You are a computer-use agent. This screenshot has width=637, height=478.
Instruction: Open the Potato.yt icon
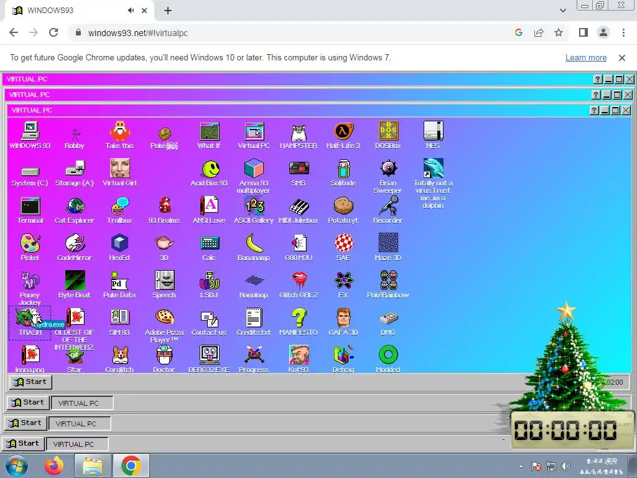[343, 210]
